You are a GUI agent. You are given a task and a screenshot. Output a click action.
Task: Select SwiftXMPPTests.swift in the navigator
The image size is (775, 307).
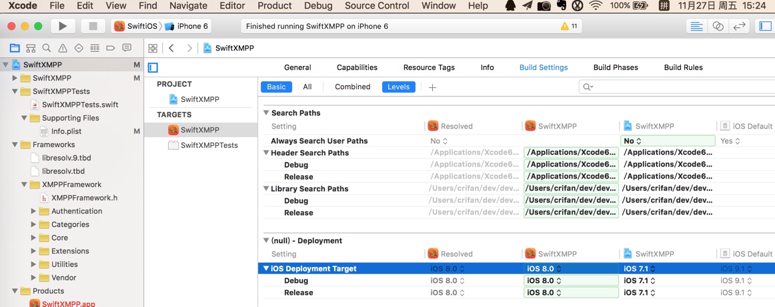pyautogui.click(x=80, y=105)
